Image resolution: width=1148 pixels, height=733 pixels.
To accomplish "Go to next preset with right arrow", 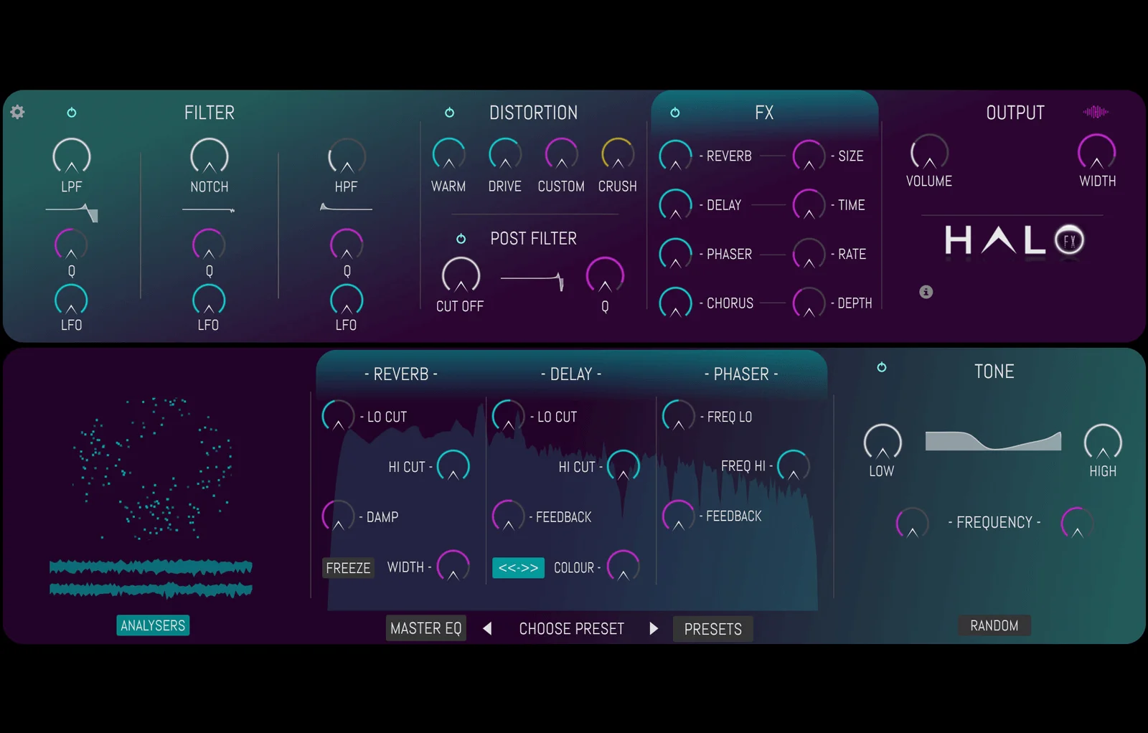I will tap(654, 629).
